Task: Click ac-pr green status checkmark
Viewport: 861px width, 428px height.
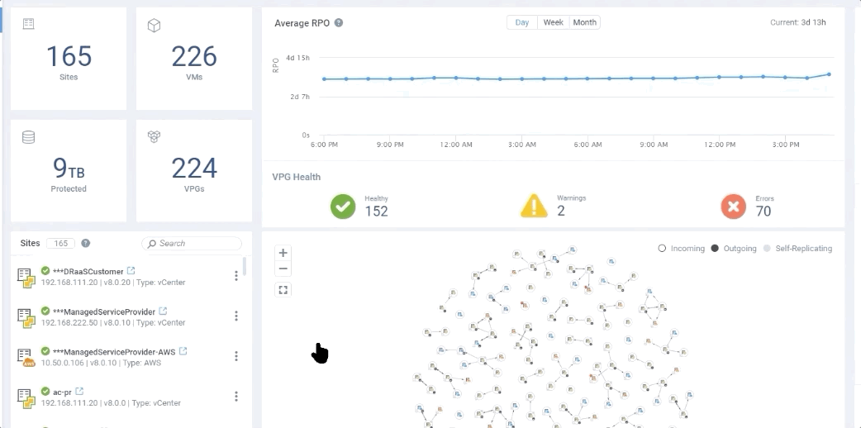Action: [45, 392]
